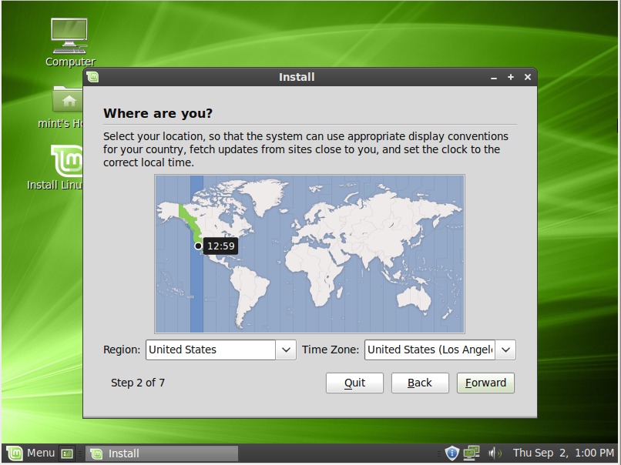Select the Install window taskbar entry
The height and width of the screenshot is (465, 621).
(163, 453)
